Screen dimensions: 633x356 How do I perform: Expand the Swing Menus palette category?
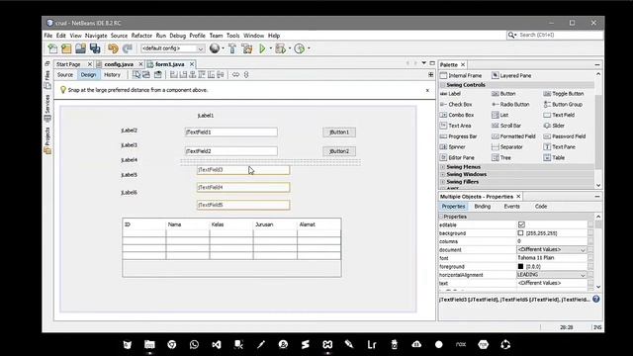tap(443, 167)
